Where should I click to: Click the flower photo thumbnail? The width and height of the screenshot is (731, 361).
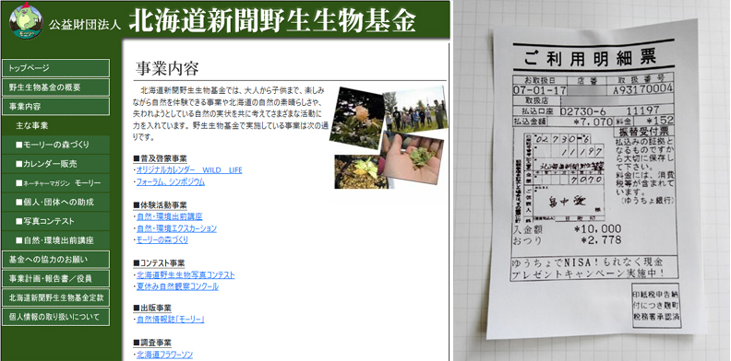click(356, 118)
